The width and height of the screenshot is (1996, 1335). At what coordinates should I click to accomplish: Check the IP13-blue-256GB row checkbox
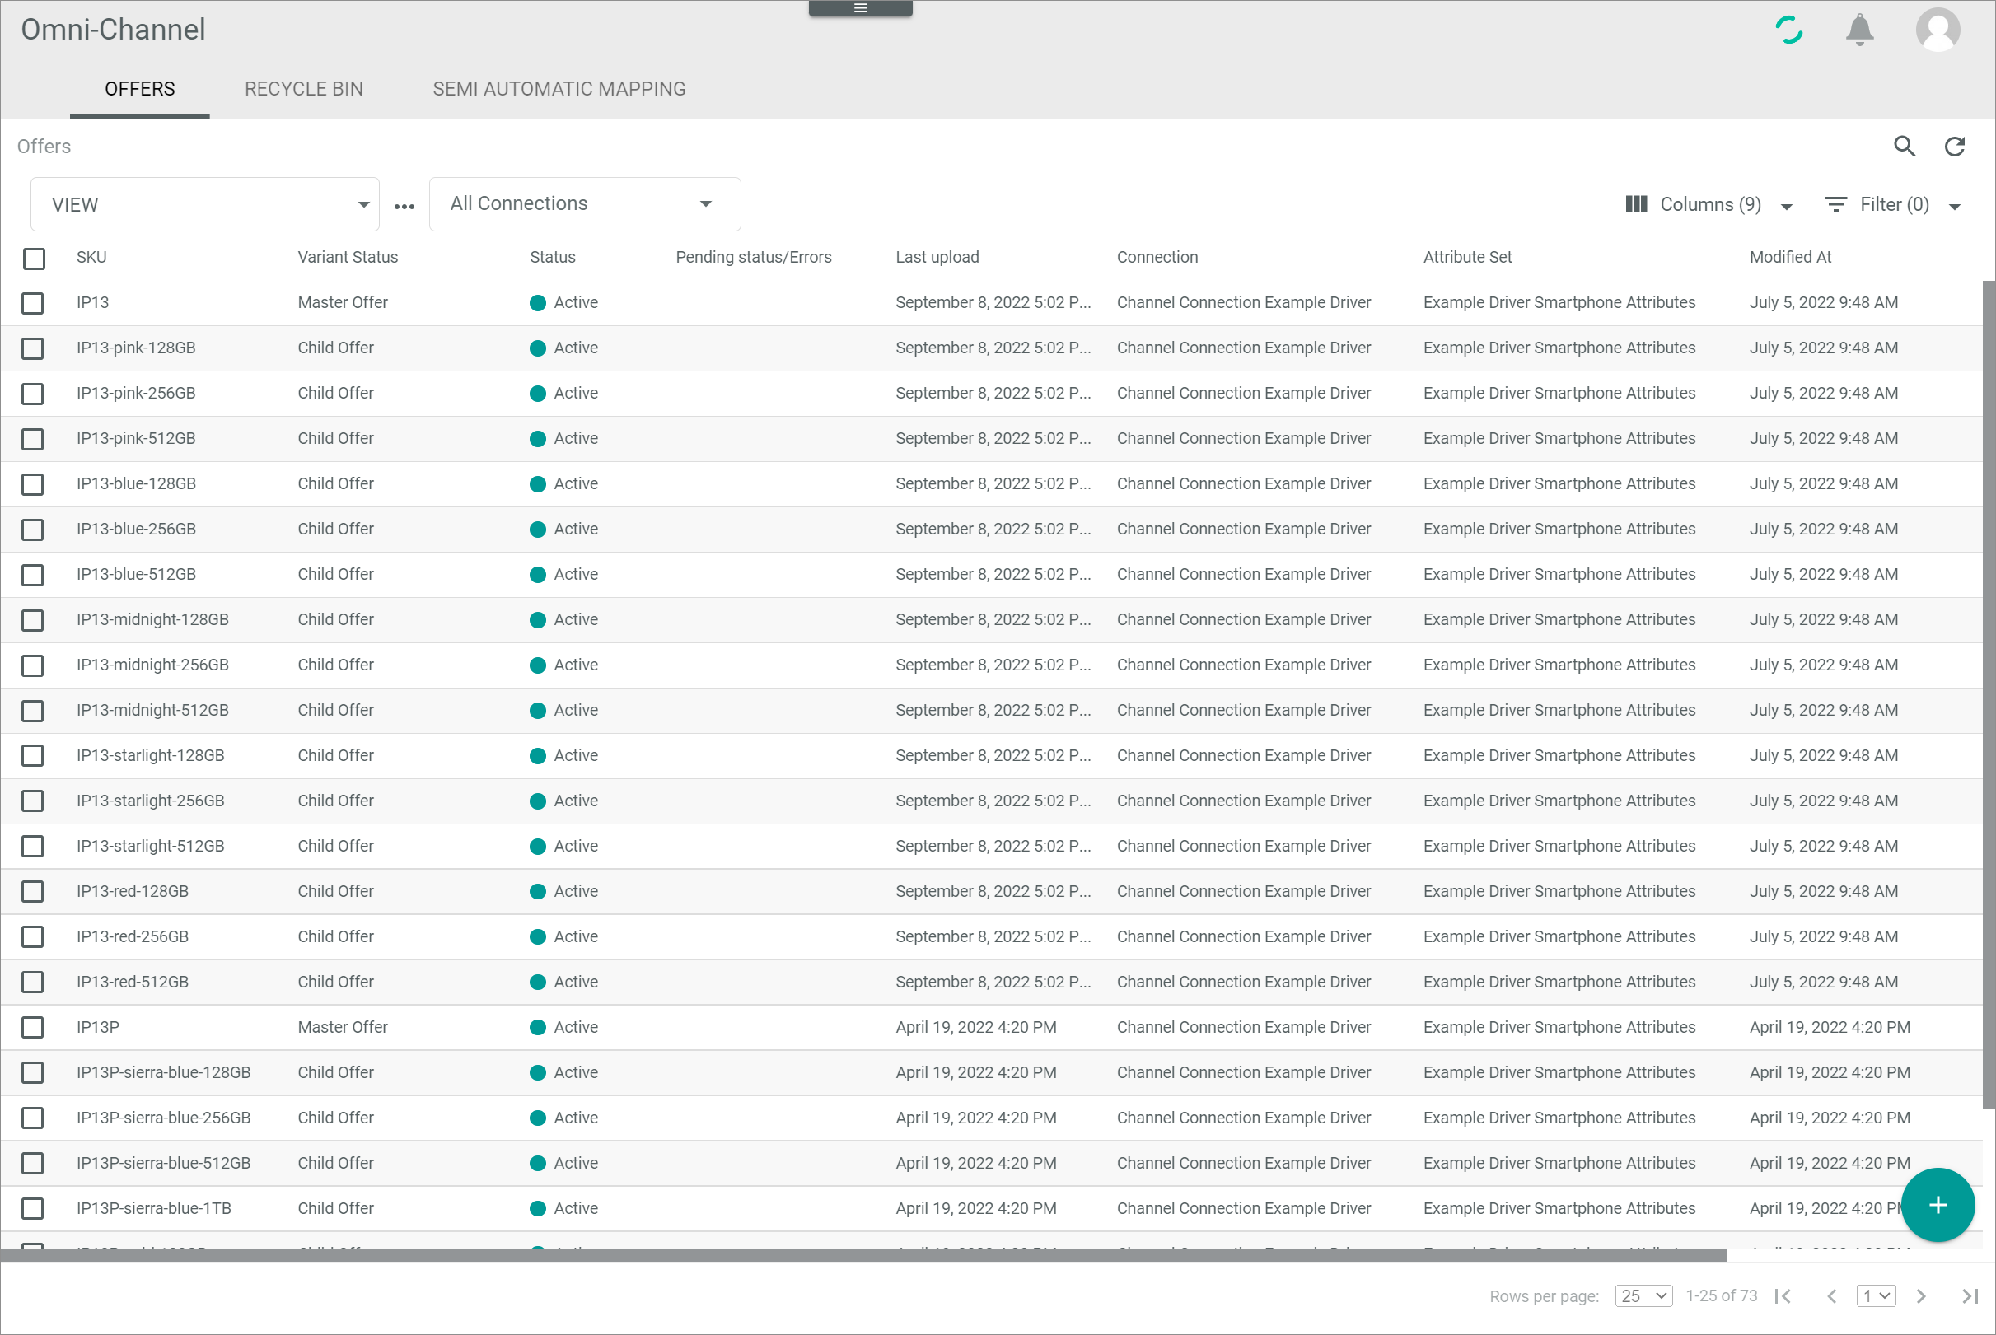[x=32, y=530]
